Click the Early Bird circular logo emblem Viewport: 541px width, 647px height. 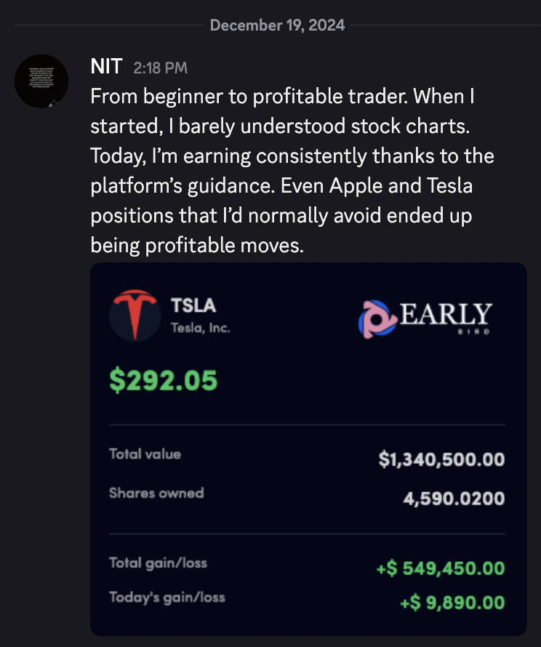[x=377, y=318]
